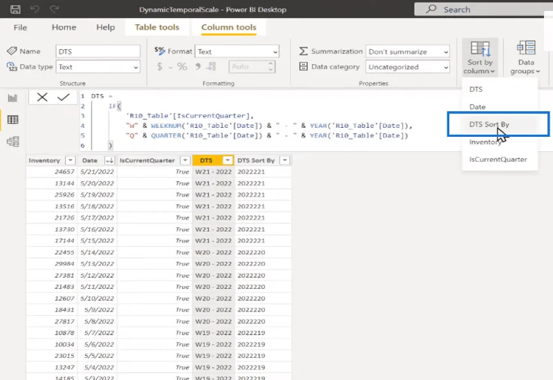Switch to the Table tools tab
Image resolution: width=553 pixels, height=380 pixels.
[157, 27]
